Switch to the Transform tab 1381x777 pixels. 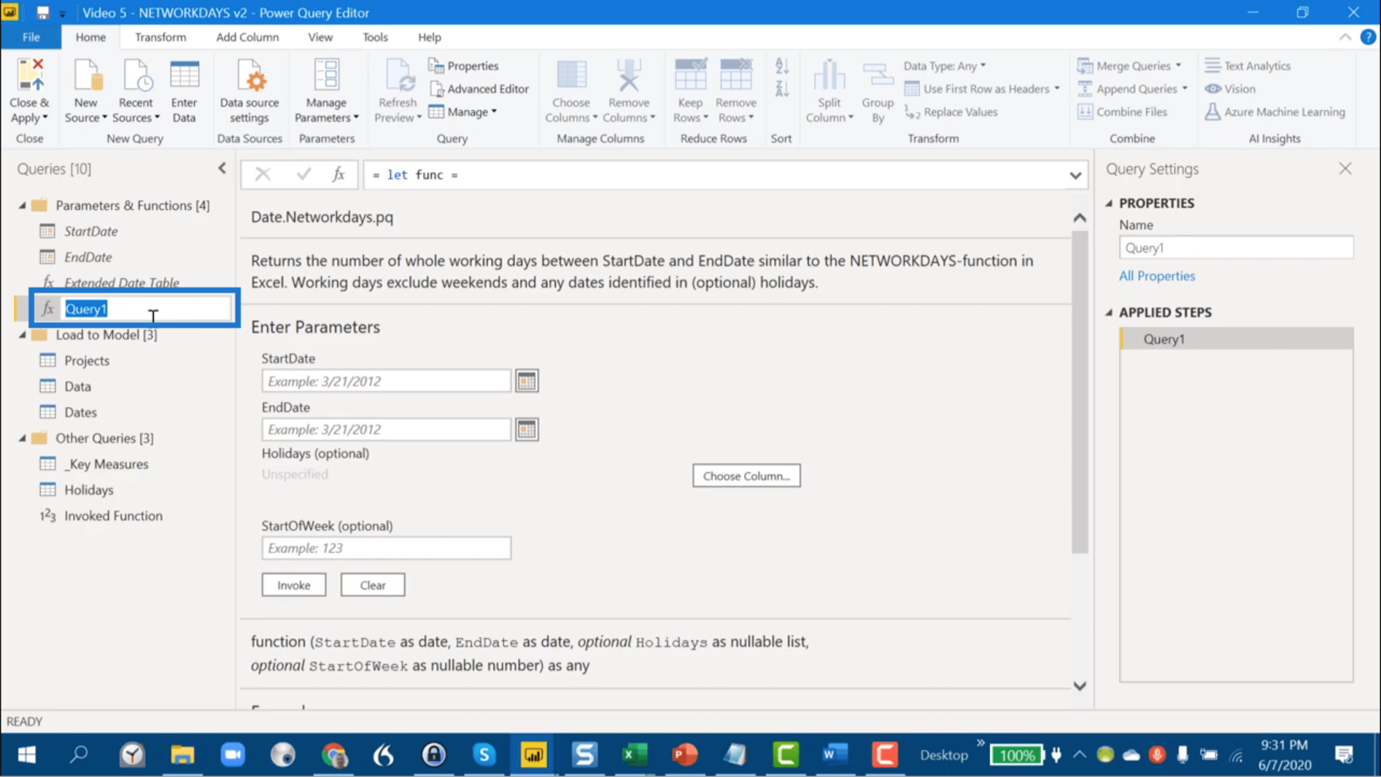tap(160, 37)
